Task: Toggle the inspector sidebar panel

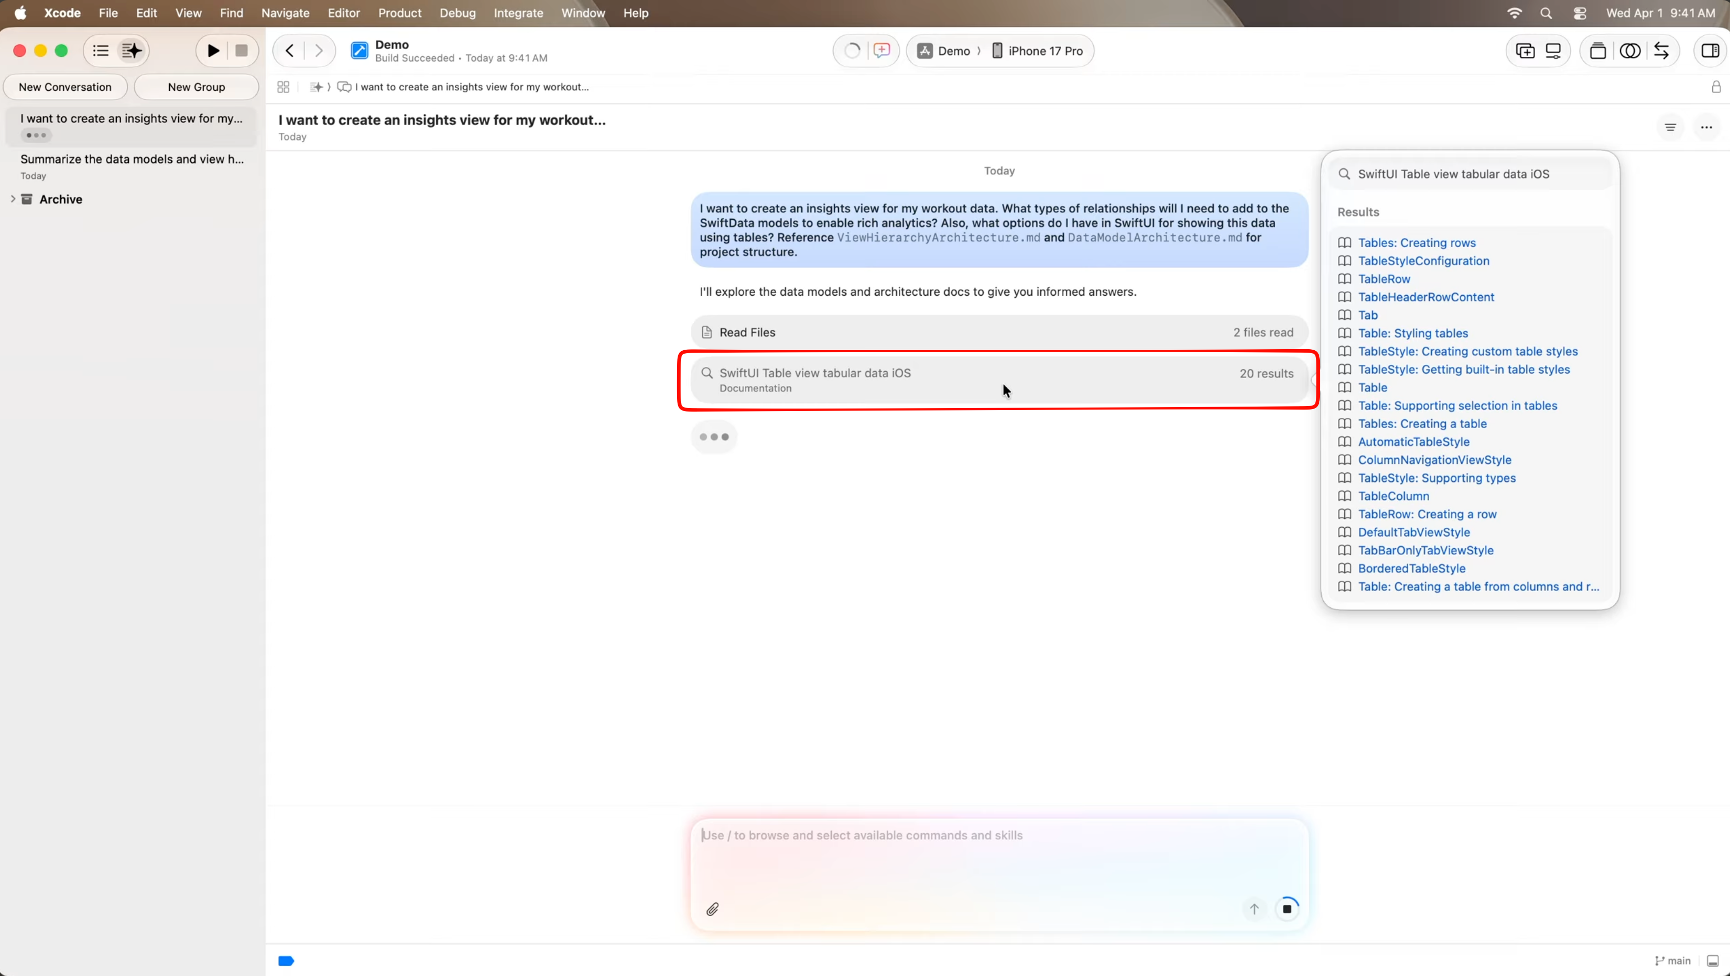Action: click(x=1710, y=51)
